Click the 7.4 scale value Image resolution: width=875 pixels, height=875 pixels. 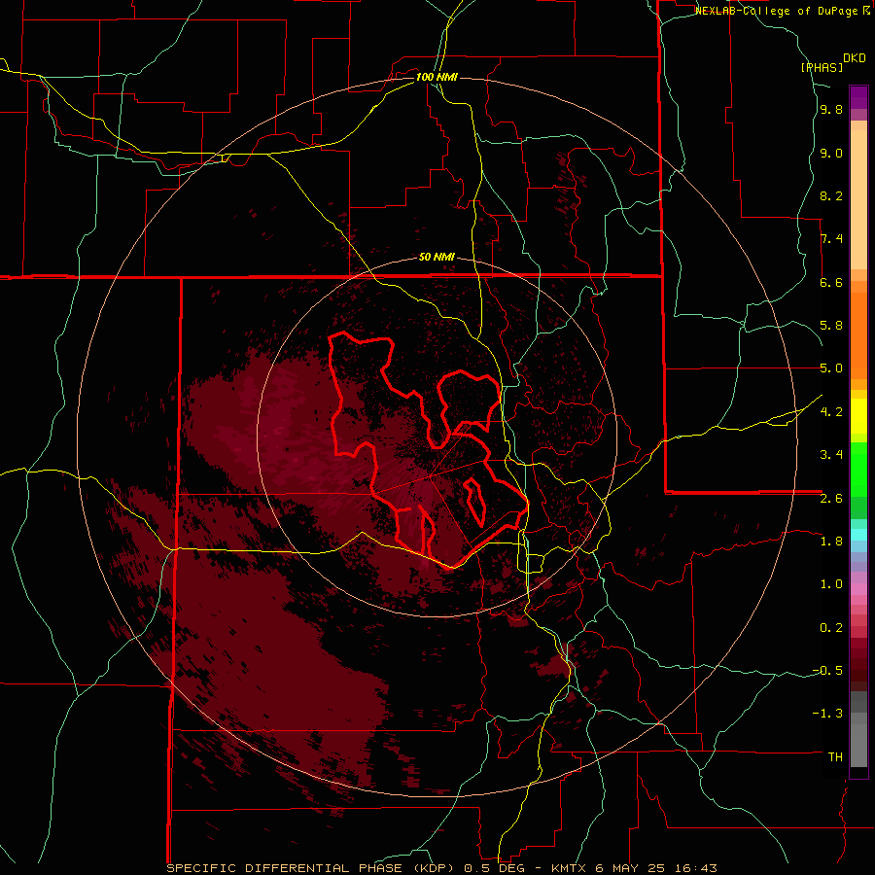pyautogui.click(x=831, y=239)
